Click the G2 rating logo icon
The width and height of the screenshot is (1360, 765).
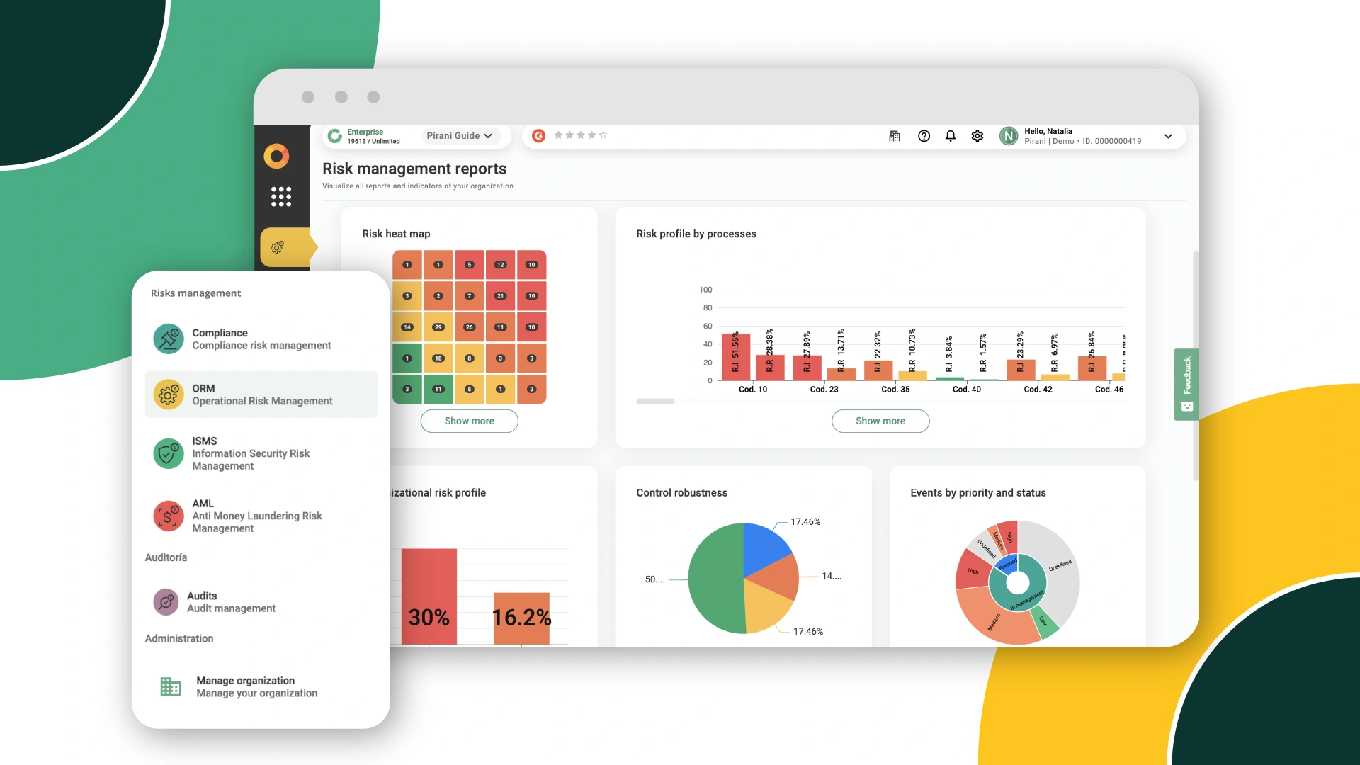(538, 135)
